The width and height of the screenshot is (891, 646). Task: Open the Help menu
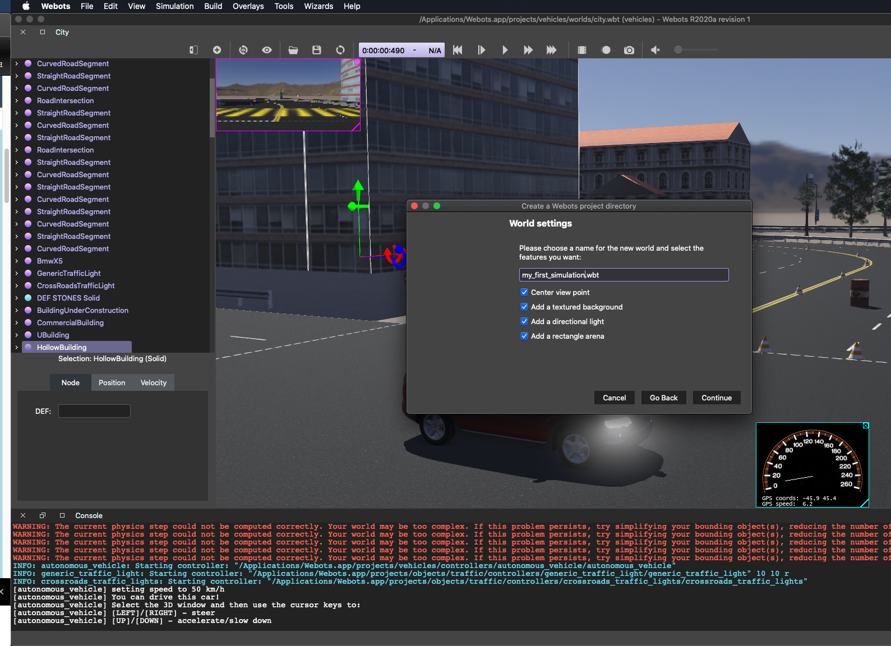coord(352,6)
